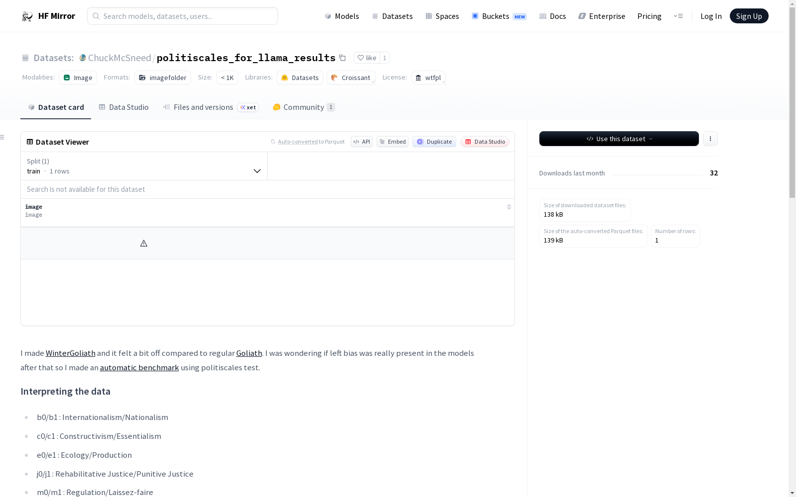Click the wtfpl license tag
The height and width of the screenshot is (497, 796).
(x=428, y=78)
